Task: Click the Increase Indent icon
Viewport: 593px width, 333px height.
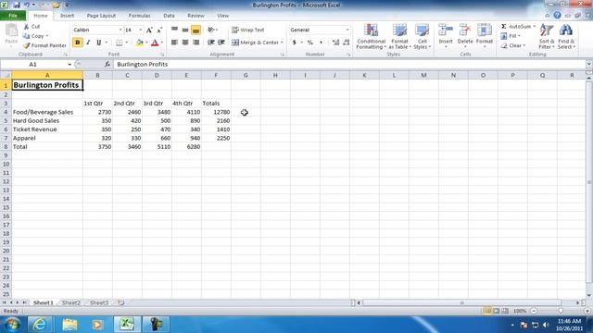Action: pyautogui.click(x=221, y=43)
